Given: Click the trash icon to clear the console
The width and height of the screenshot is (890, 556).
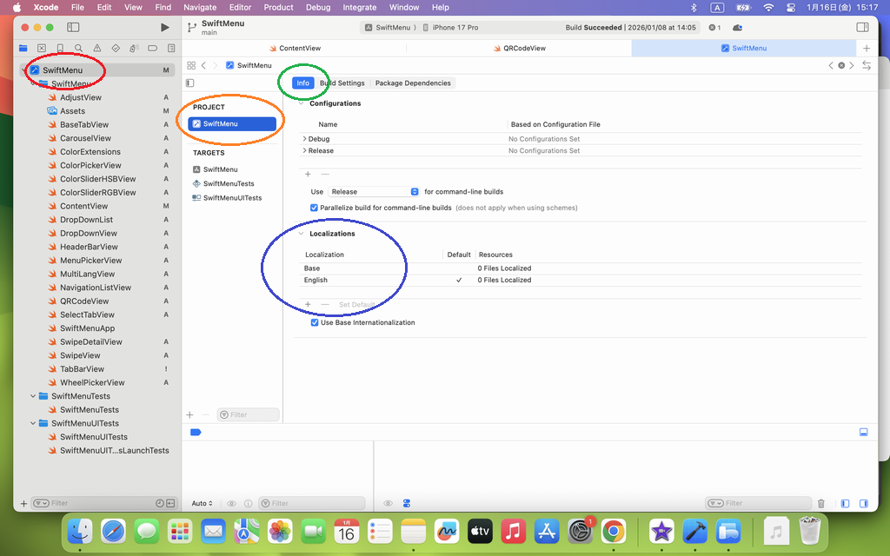Looking at the screenshot, I should pyautogui.click(x=821, y=503).
